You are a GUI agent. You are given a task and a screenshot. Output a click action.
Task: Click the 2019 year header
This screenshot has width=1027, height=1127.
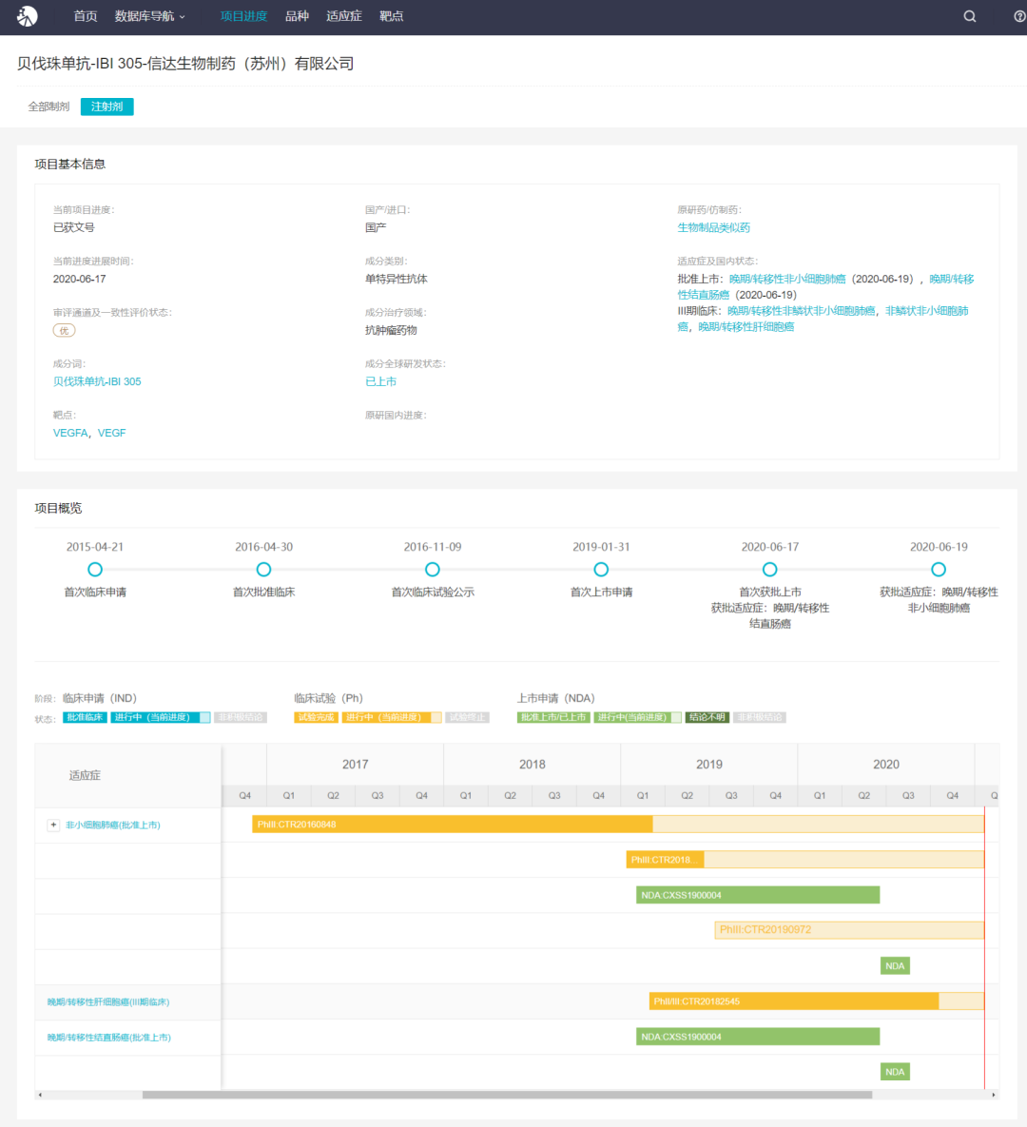[708, 764]
